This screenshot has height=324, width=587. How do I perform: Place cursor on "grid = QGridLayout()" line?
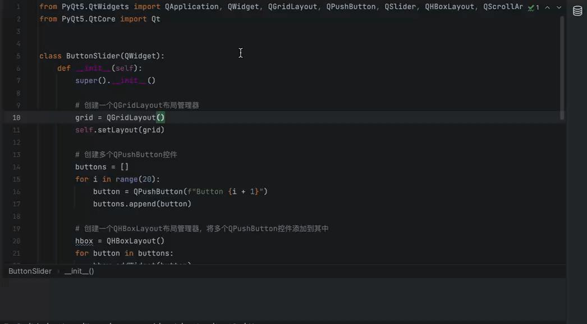click(120, 117)
